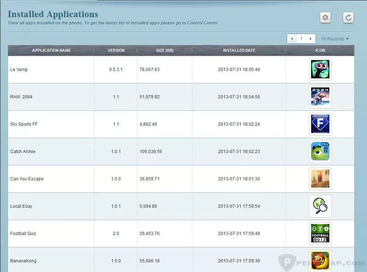Click the RAW: 2084 app icon
This screenshot has width=367, height=272.
(x=320, y=97)
